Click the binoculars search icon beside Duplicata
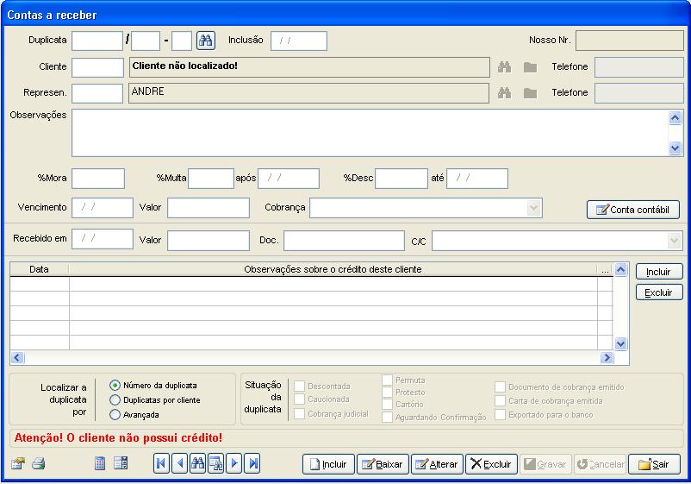This screenshot has height=484, width=691. [205, 41]
